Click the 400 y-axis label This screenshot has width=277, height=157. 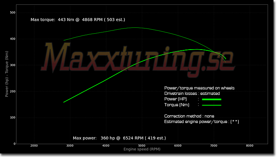click(x=13, y=39)
